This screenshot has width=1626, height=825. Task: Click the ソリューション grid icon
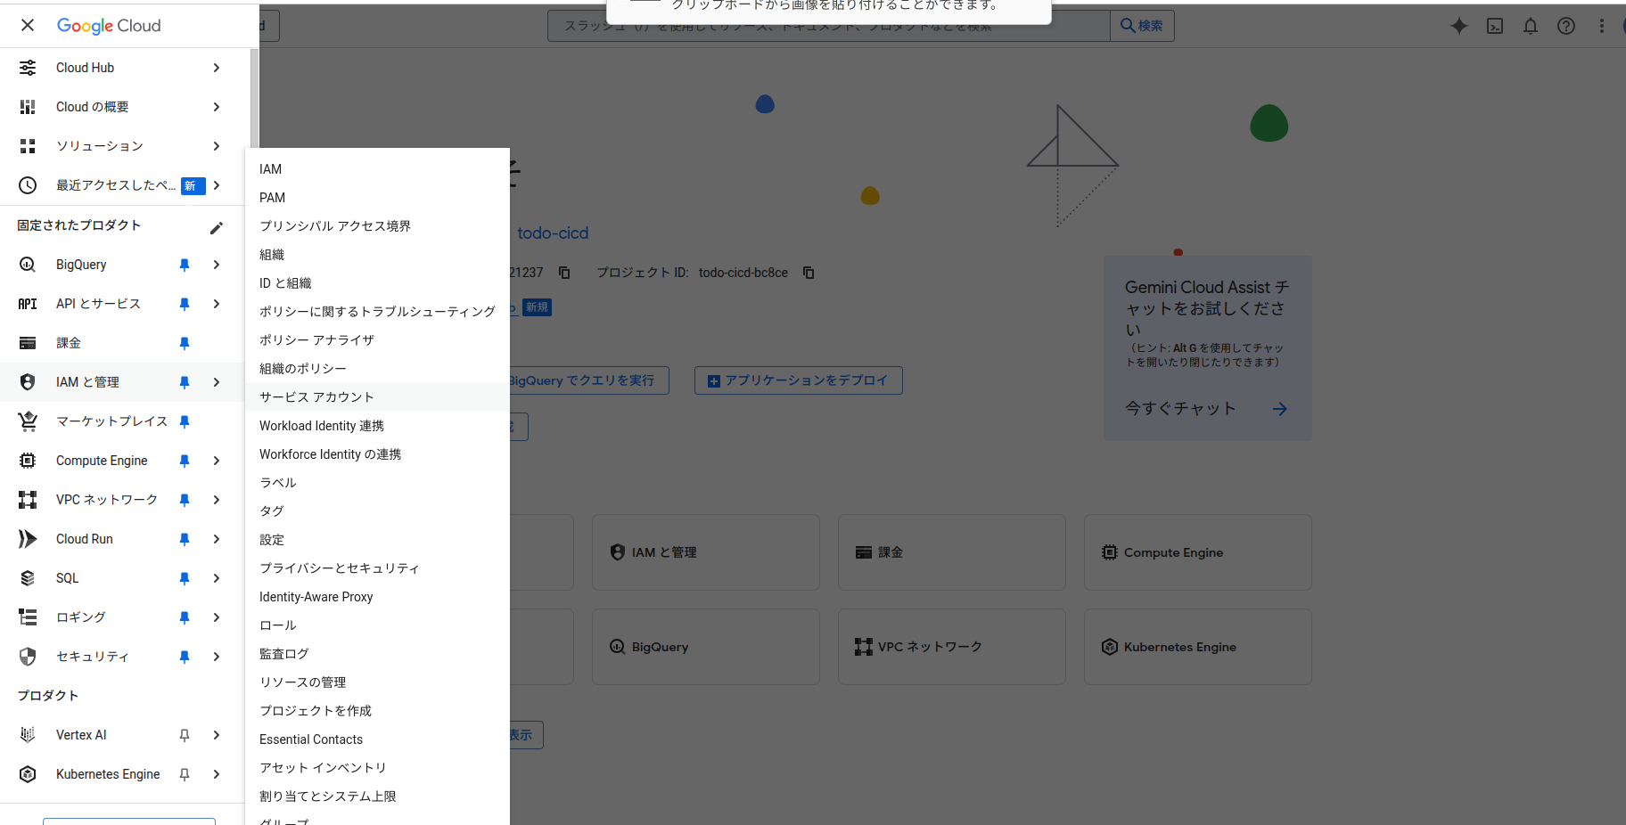tap(28, 146)
